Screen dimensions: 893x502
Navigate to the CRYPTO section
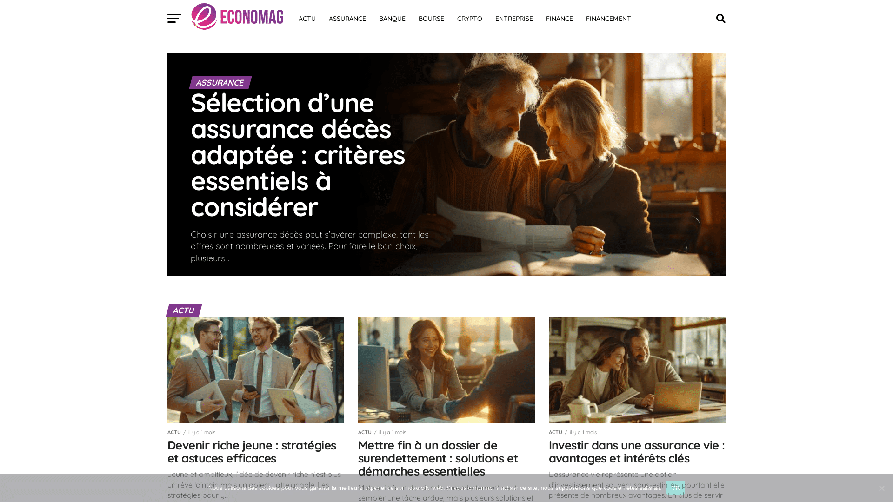point(470,19)
